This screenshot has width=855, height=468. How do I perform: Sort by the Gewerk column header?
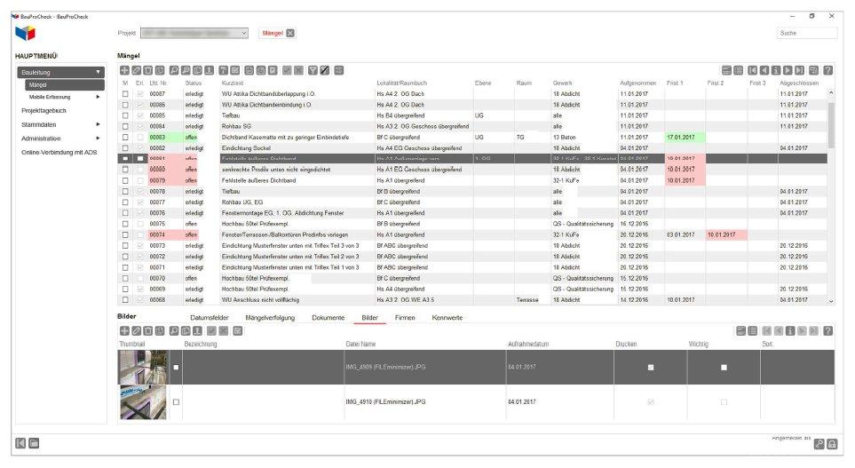[x=563, y=83]
